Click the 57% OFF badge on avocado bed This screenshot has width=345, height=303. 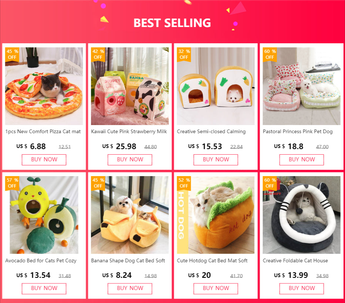tap(12, 183)
